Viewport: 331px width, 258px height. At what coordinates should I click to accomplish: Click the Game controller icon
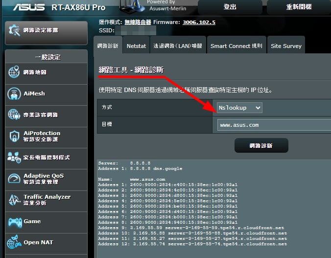(x=15, y=222)
